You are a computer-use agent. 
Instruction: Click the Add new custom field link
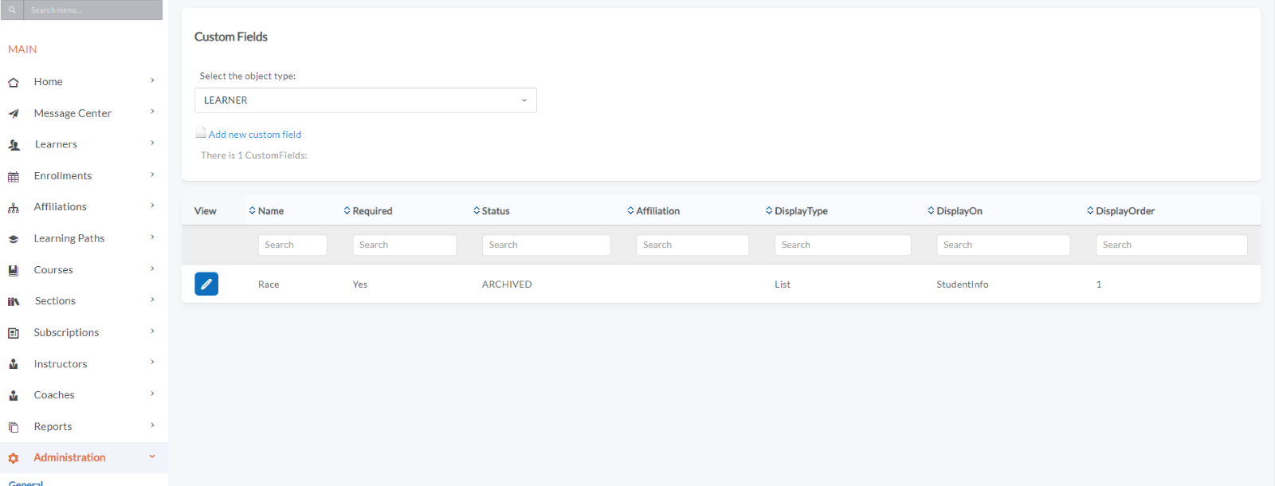click(254, 135)
